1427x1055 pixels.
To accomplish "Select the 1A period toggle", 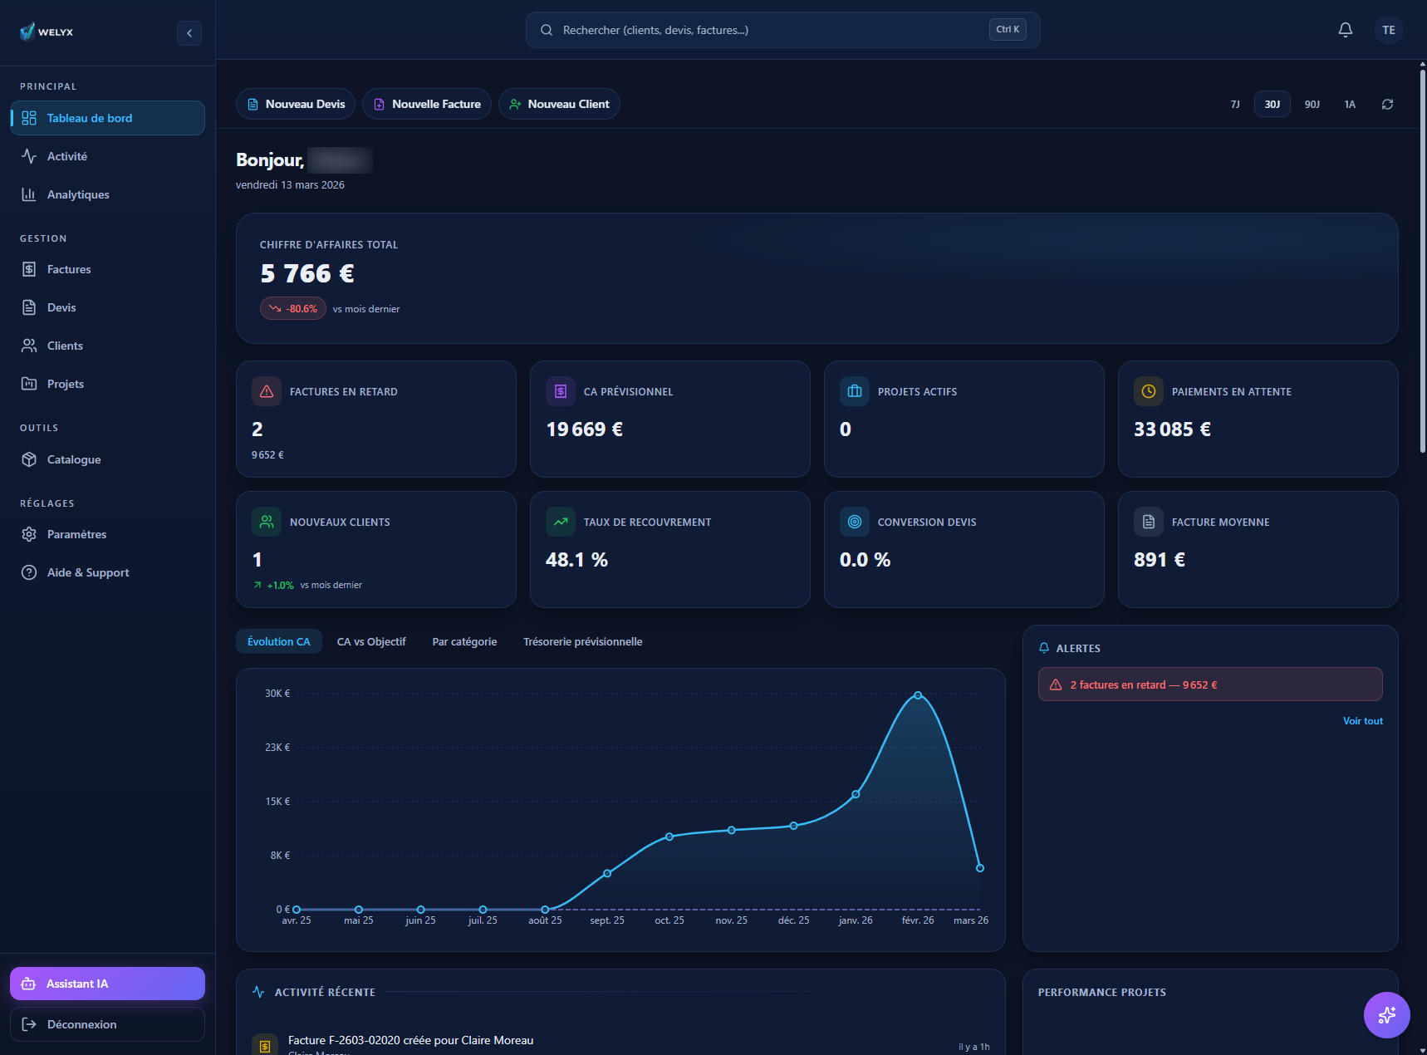I will (x=1350, y=104).
